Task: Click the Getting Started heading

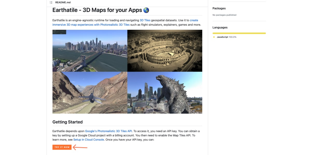Action: pos(67,122)
